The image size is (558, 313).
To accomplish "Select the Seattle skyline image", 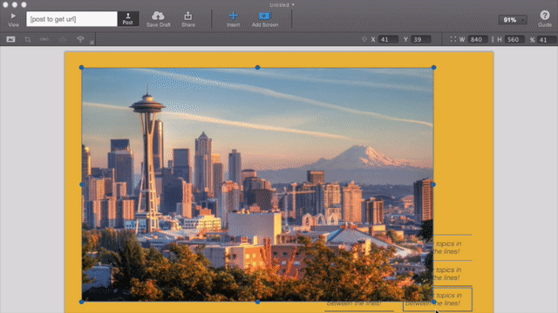I will [x=257, y=184].
